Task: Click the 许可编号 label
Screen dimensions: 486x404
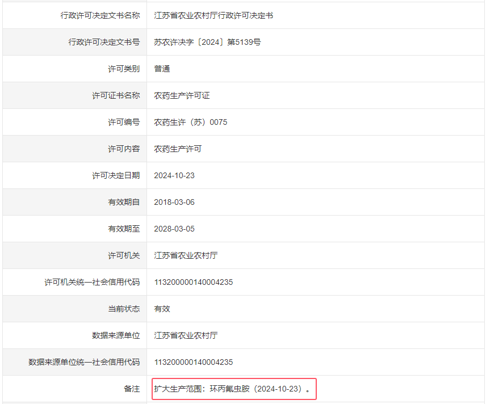Action: click(x=124, y=122)
